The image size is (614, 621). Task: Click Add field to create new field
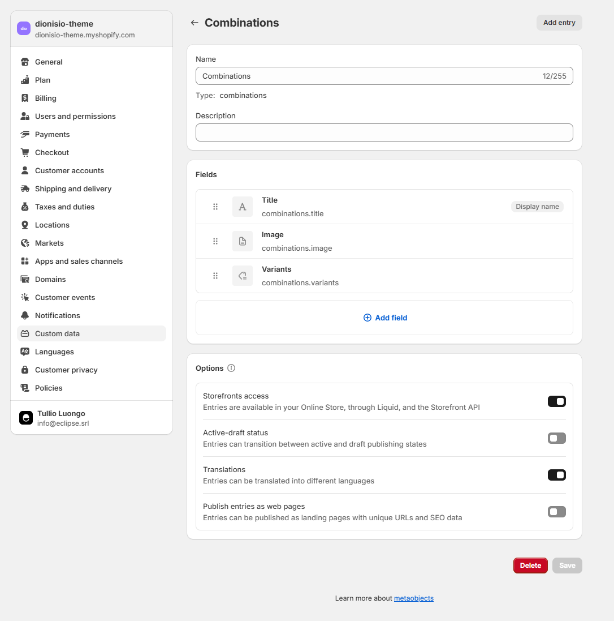385,318
